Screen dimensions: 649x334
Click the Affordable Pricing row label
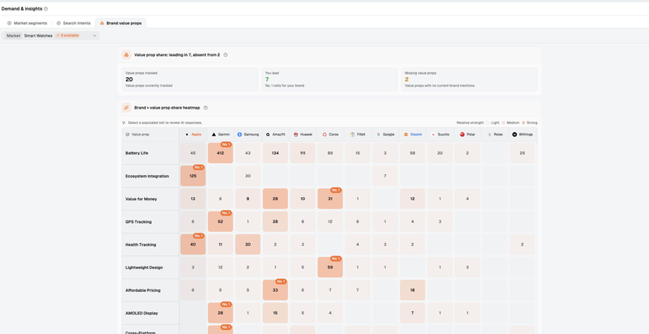[x=143, y=290]
